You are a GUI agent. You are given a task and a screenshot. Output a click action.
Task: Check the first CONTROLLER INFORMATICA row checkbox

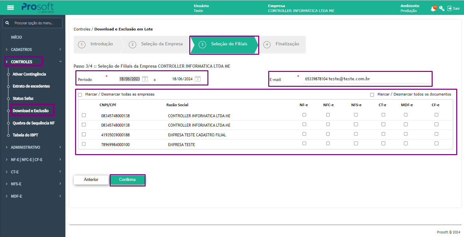click(84, 115)
